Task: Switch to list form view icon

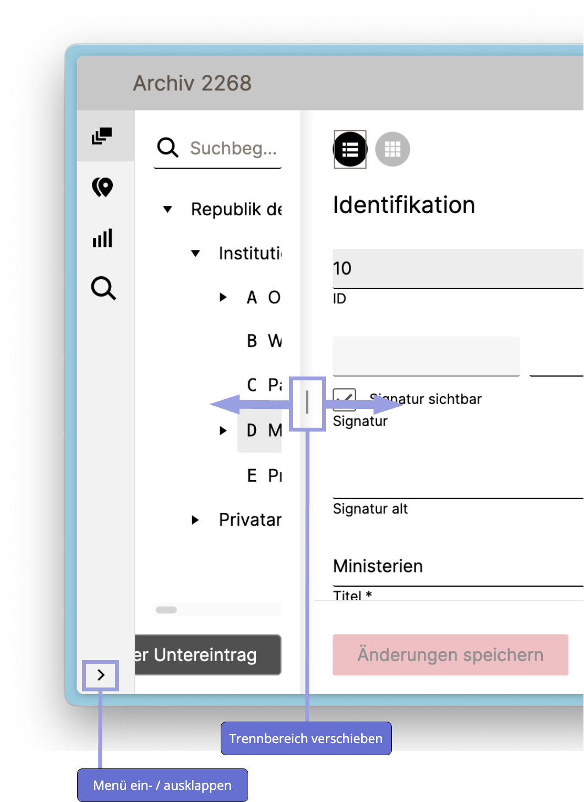Action: (350, 149)
